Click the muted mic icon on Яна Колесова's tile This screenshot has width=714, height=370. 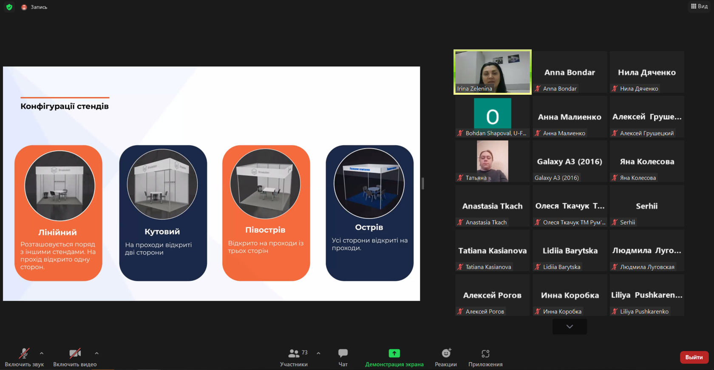(x=615, y=178)
